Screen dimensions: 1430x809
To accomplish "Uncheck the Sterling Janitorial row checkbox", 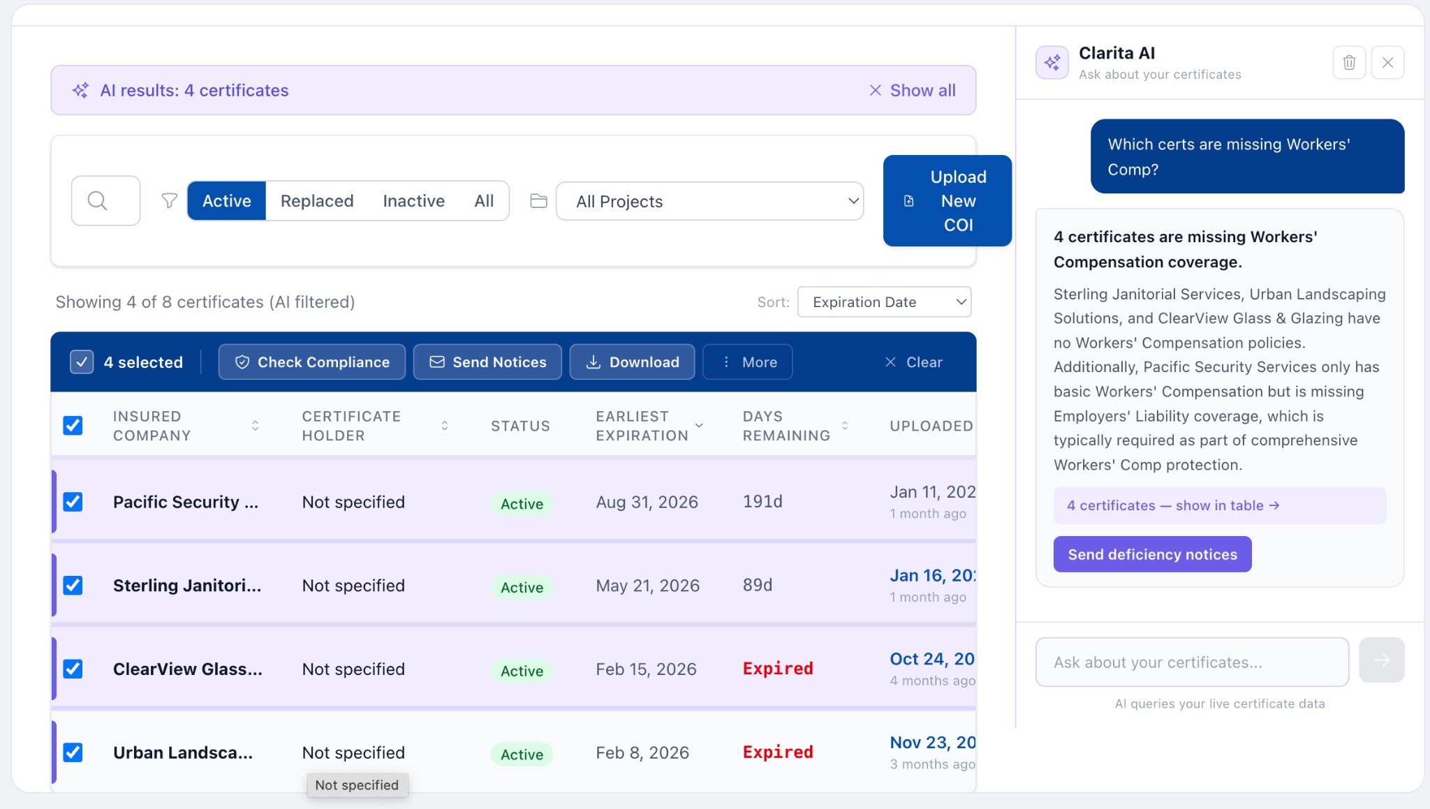I will click(x=73, y=585).
